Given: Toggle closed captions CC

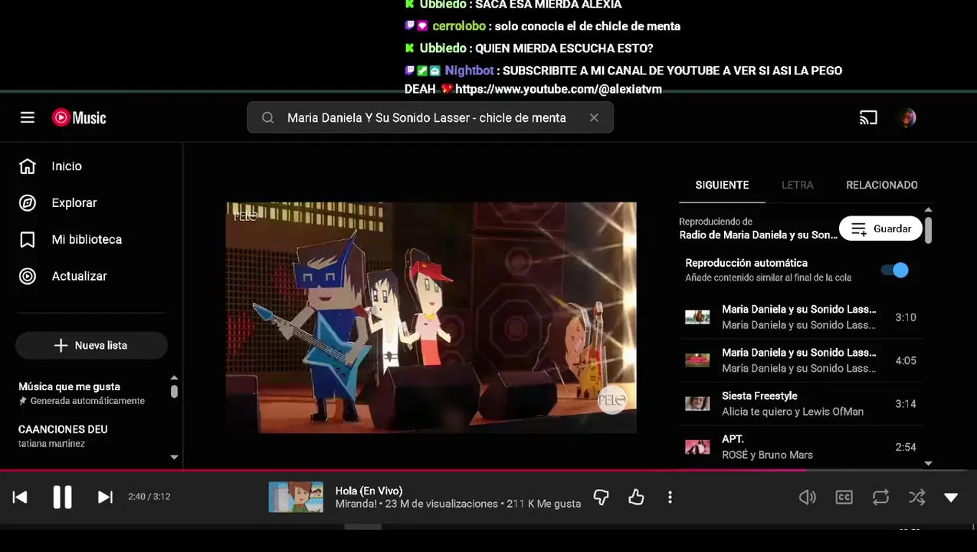Looking at the screenshot, I should click(844, 498).
